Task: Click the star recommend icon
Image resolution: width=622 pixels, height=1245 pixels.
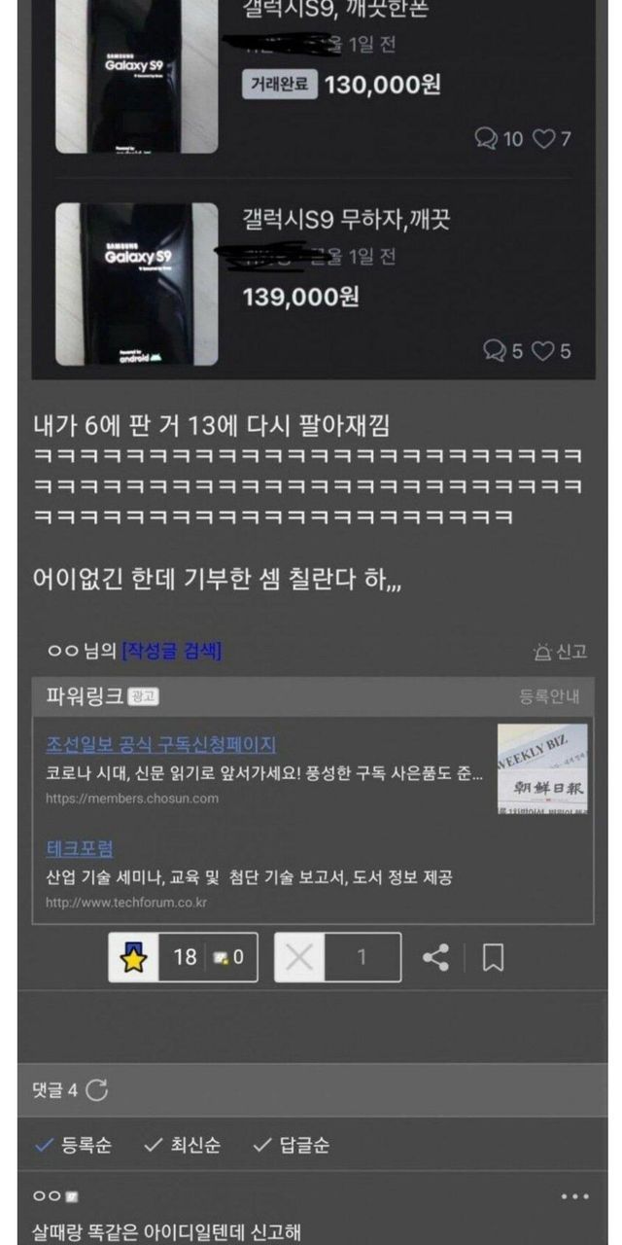Action: [x=133, y=958]
